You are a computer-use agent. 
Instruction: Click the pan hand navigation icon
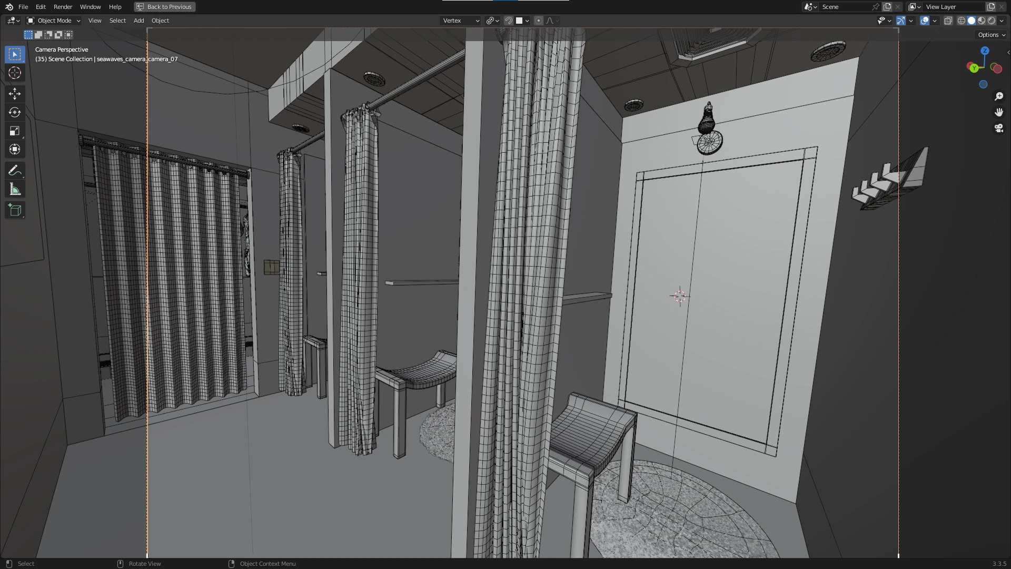point(999,112)
